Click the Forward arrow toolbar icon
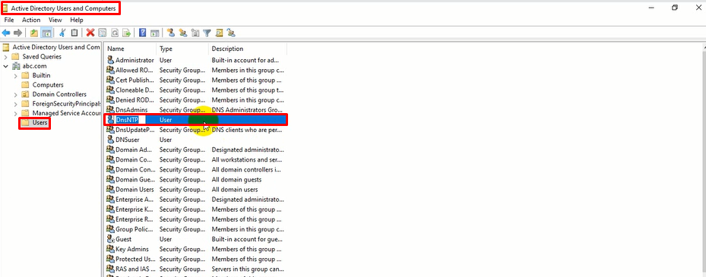Image resolution: width=706 pixels, height=277 pixels. [x=18, y=33]
